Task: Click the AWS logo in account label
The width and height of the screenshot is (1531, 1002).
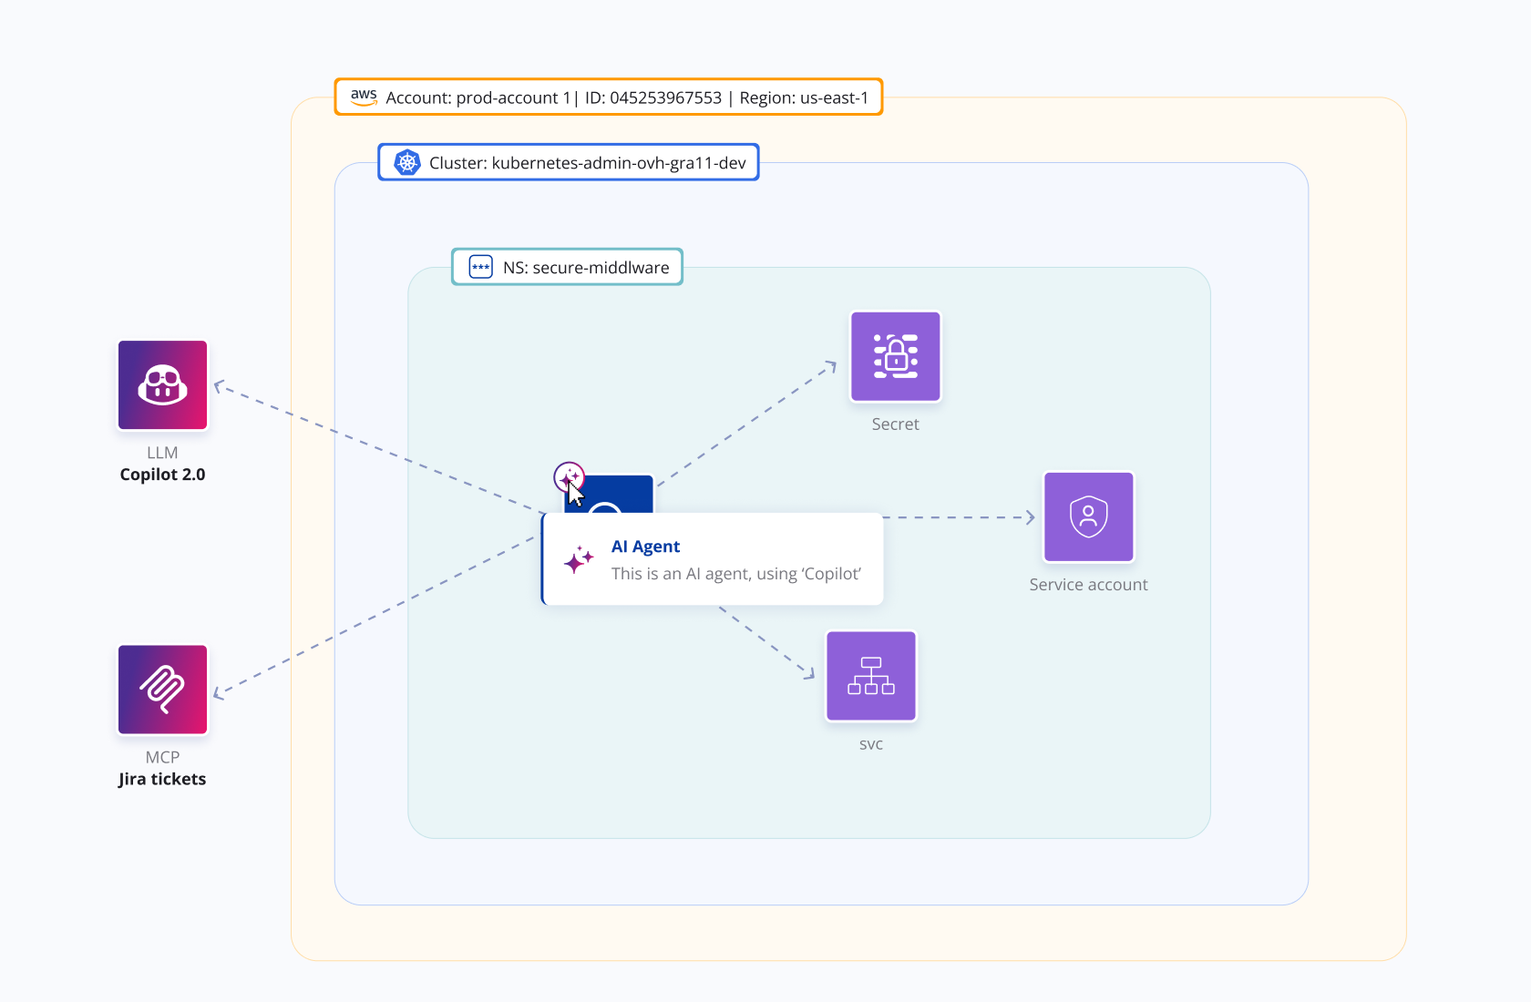Action: 364,97
